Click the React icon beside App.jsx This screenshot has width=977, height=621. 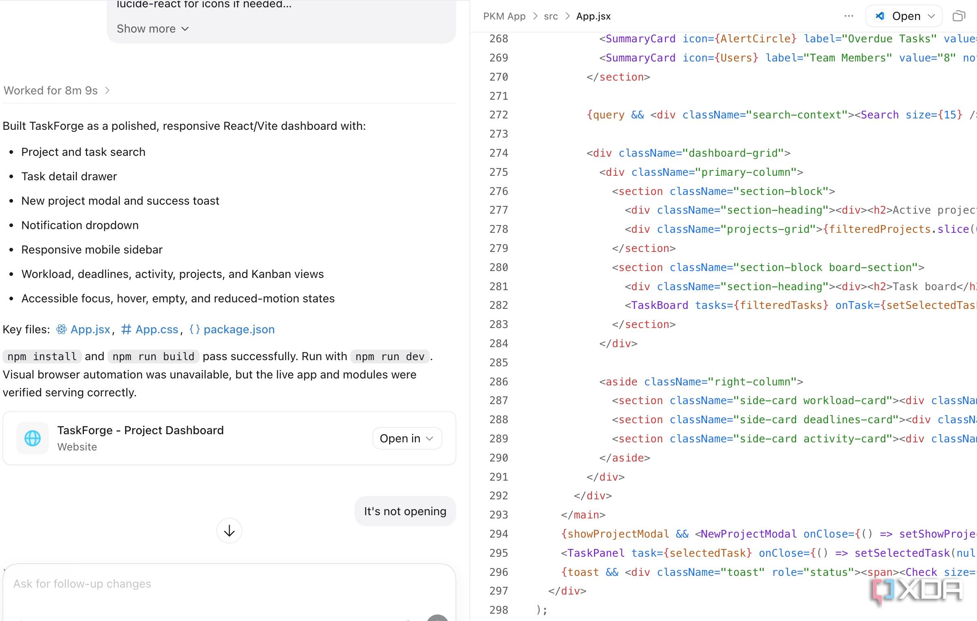(x=61, y=329)
